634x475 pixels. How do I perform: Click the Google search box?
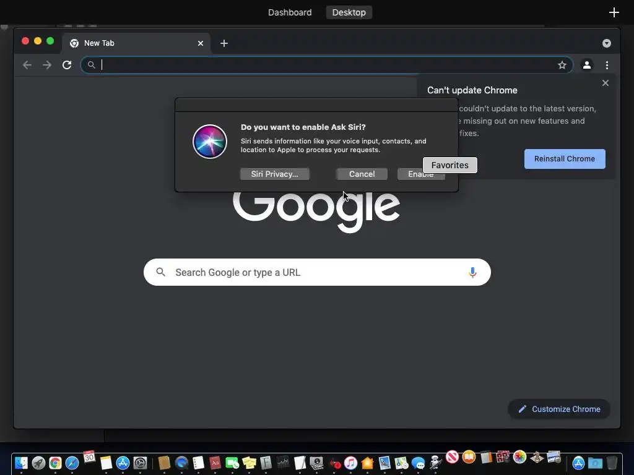point(317,272)
